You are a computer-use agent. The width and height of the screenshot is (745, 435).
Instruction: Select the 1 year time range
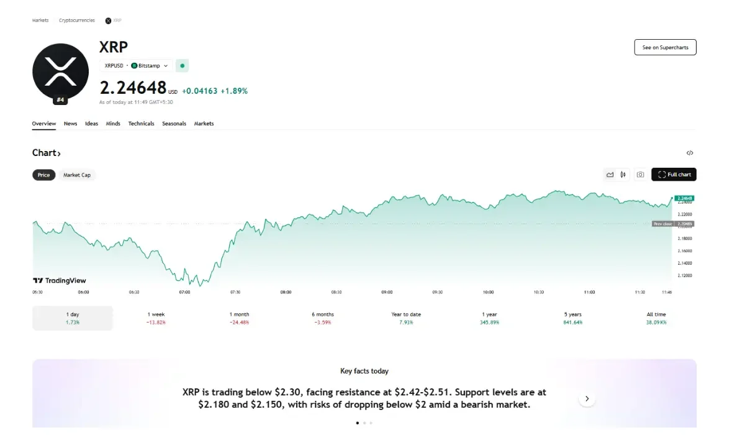click(x=489, y=318)
